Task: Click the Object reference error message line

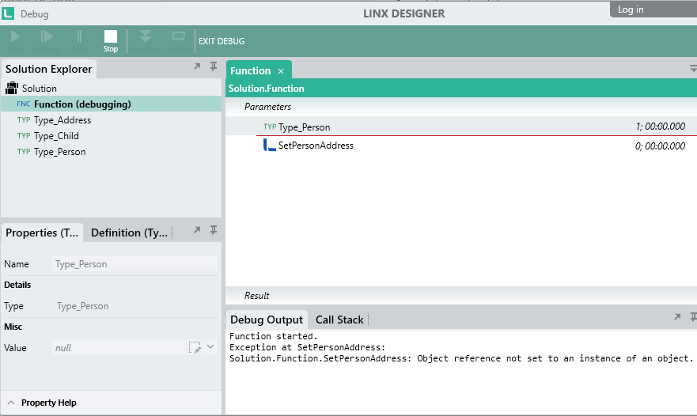Action: point(461,358)
